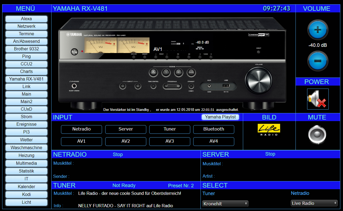Open the CCU2 menu page
The height and width of the screenshot is (211, 343).
pyautogui.click(x=26, y=64)
